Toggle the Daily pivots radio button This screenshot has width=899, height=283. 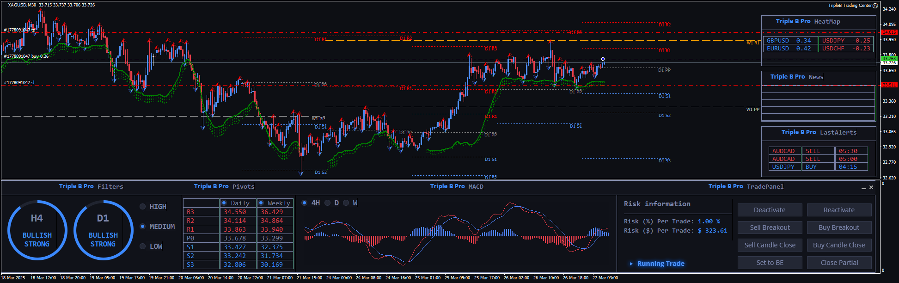coord(224,203)
